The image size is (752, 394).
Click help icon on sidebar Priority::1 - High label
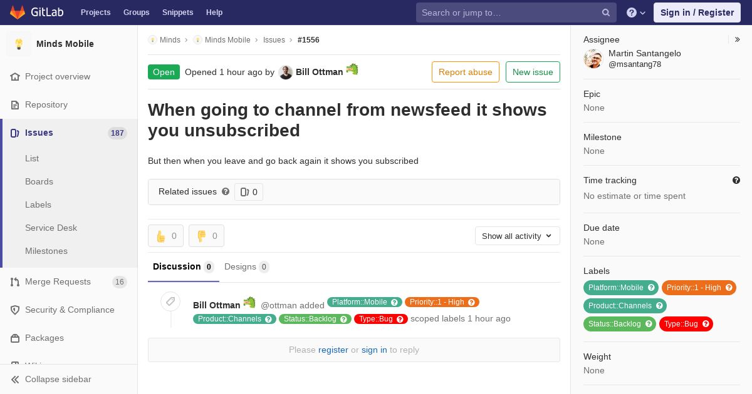(729, 288)
